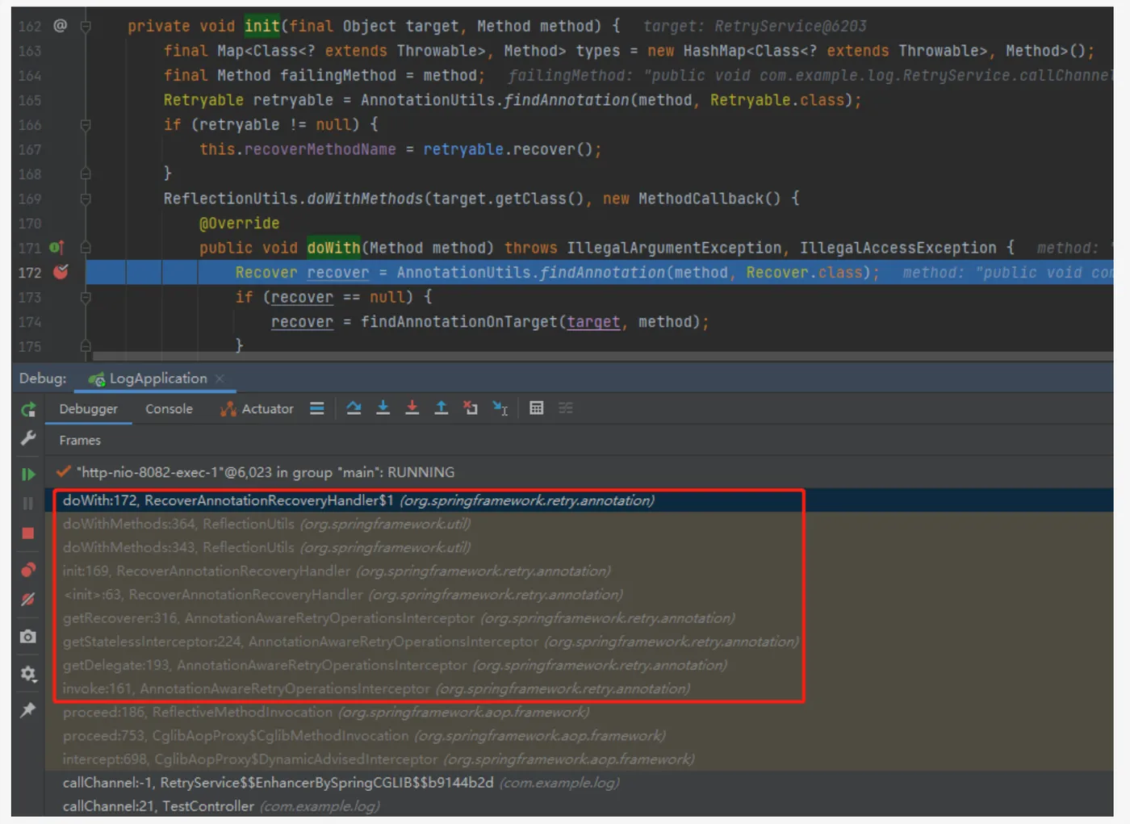Collapse the if recover fold at line 173
This screenshot has width=1130, height=824.
86,297
